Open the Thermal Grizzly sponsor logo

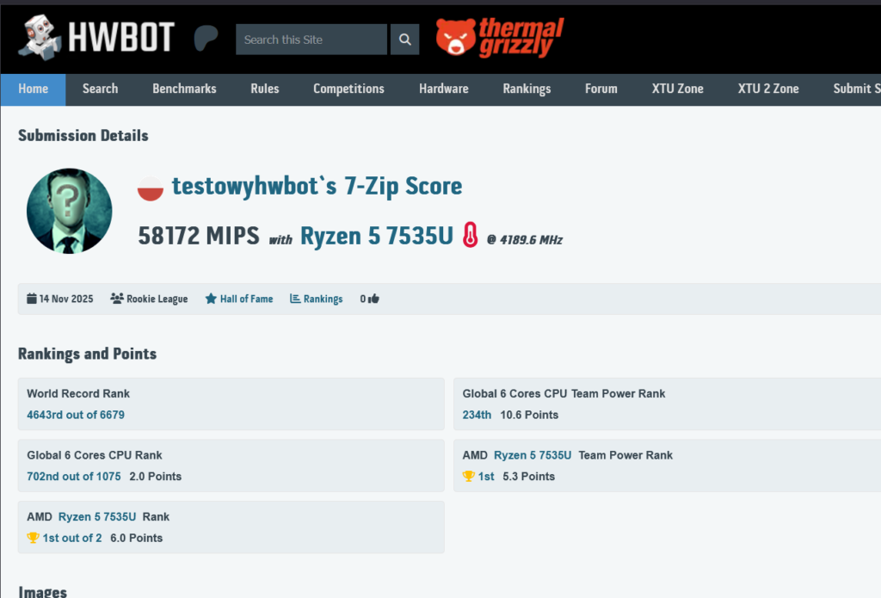(x=499, y=38)
